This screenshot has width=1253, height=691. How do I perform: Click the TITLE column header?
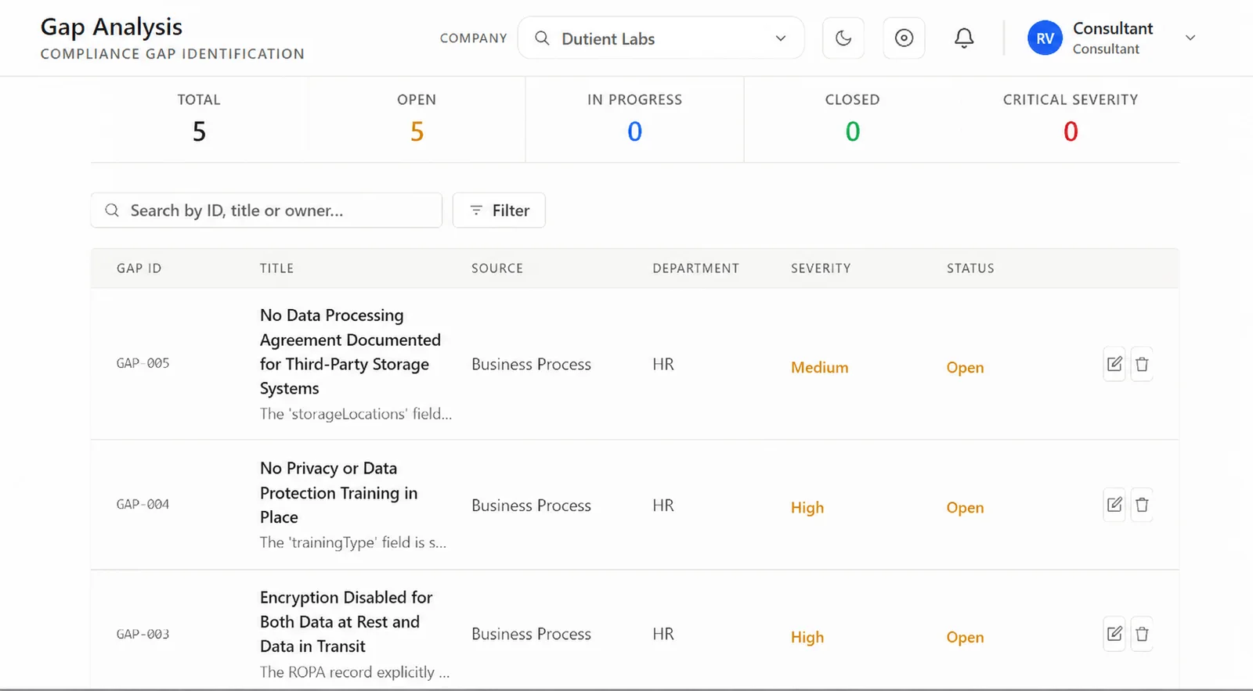pyautogui.click(x=276, y=268)
